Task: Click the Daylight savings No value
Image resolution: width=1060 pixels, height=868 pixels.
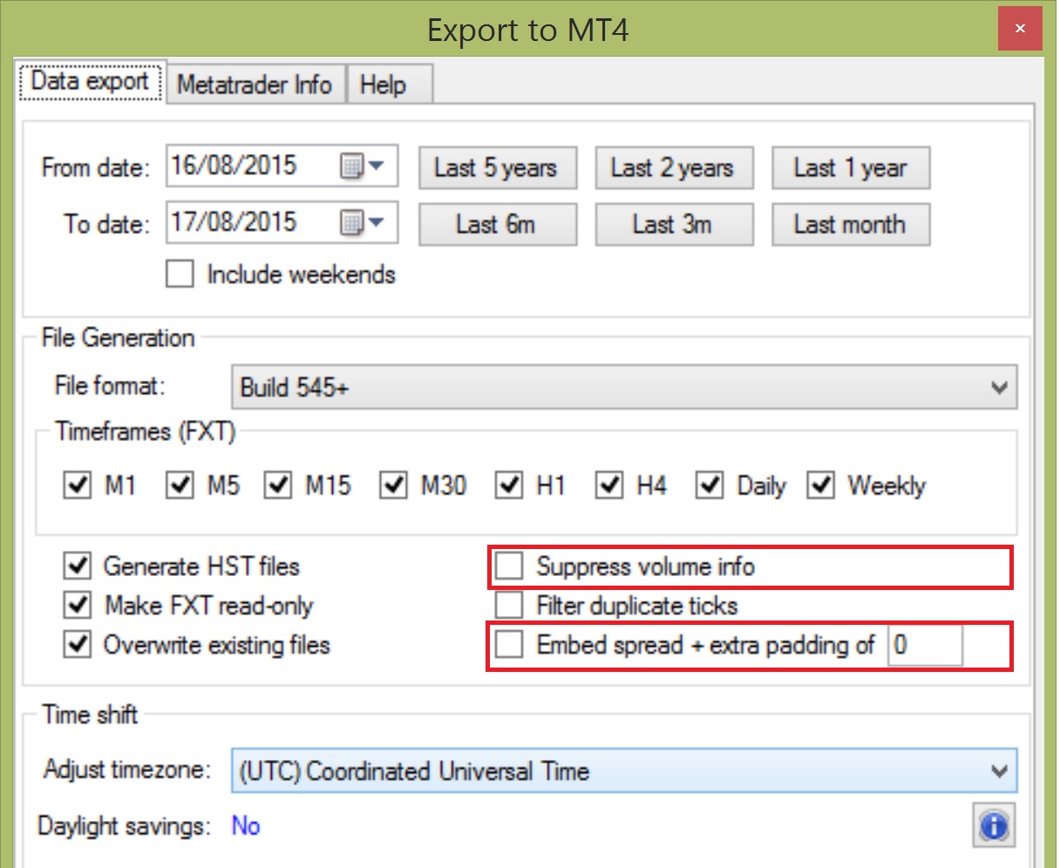Action: (x=246, y=825)
